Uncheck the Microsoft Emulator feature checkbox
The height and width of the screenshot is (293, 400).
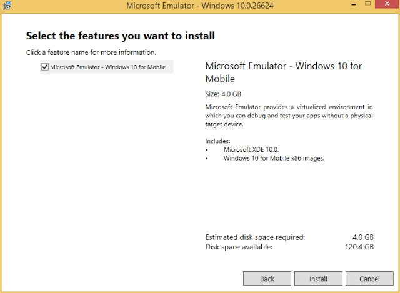tap(45, 67)
